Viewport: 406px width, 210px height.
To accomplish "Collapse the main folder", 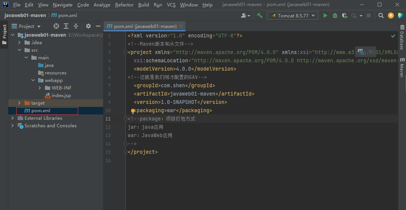I will 26,57.
